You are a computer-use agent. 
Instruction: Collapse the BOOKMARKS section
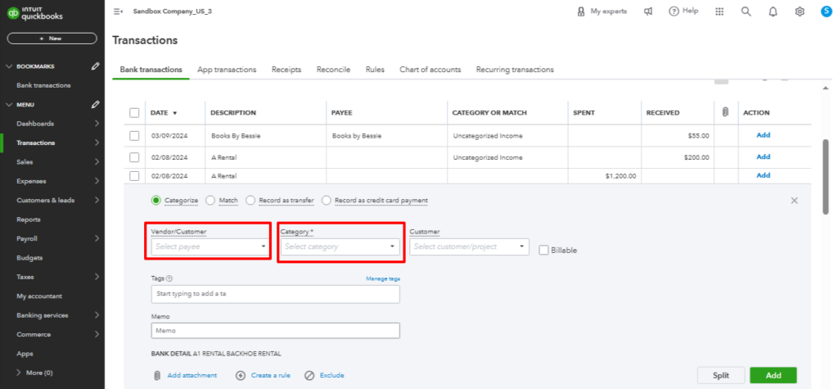(x=8, y=66)
